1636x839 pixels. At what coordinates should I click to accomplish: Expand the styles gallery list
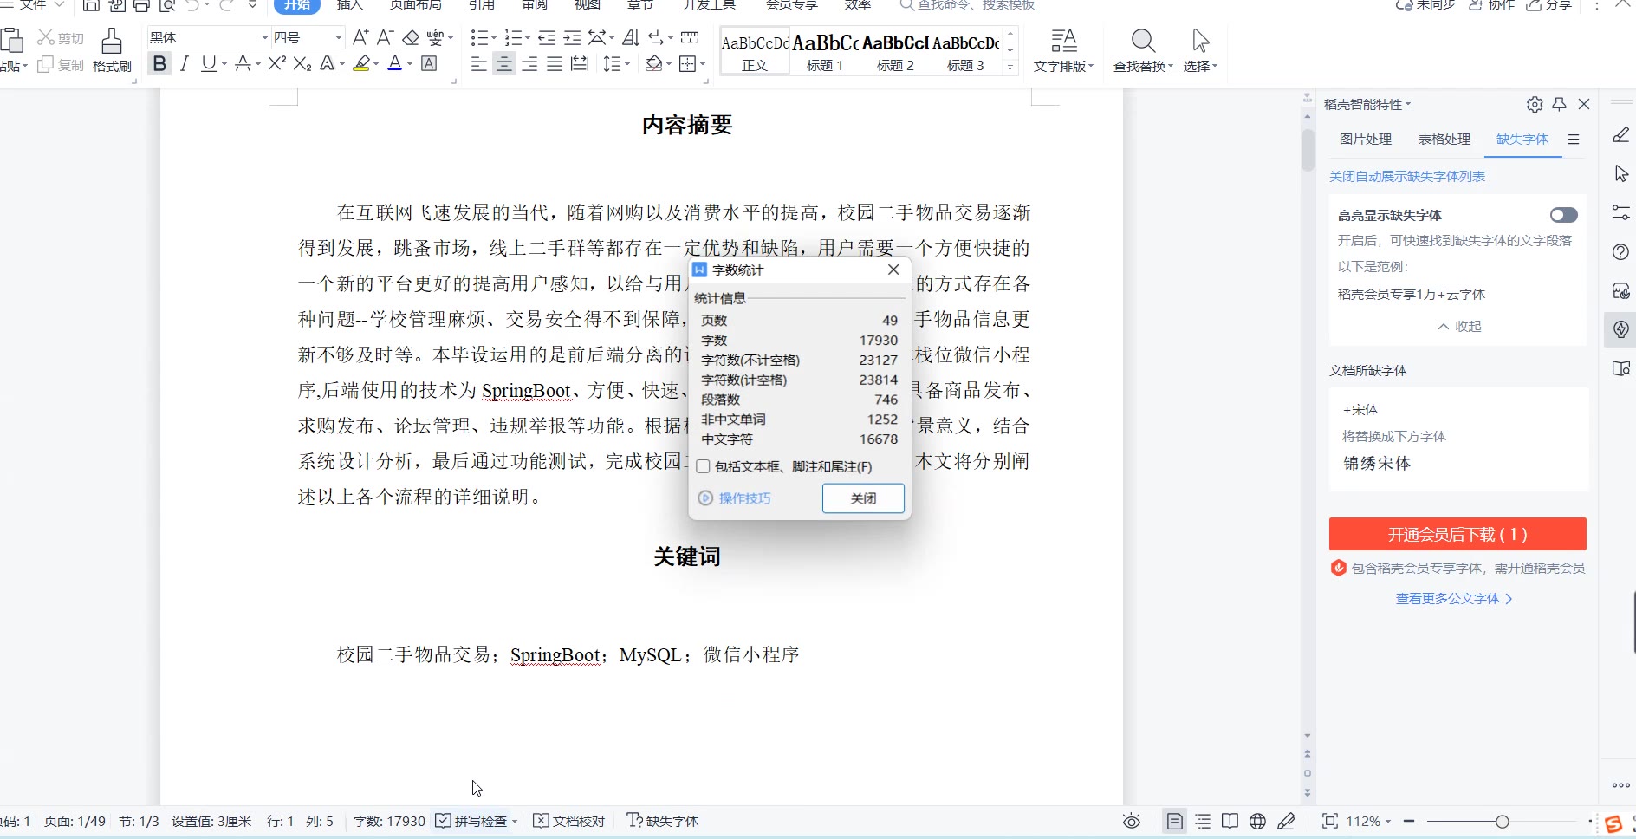1010,67
